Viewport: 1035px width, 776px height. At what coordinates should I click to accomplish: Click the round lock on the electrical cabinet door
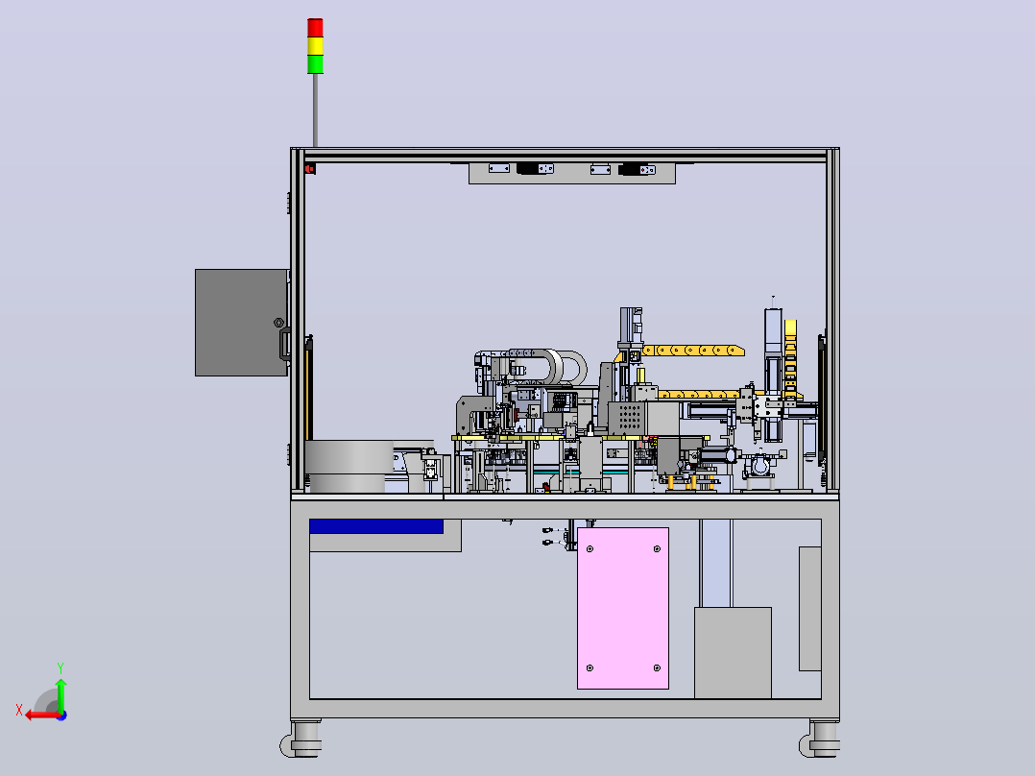click(278, 323)
